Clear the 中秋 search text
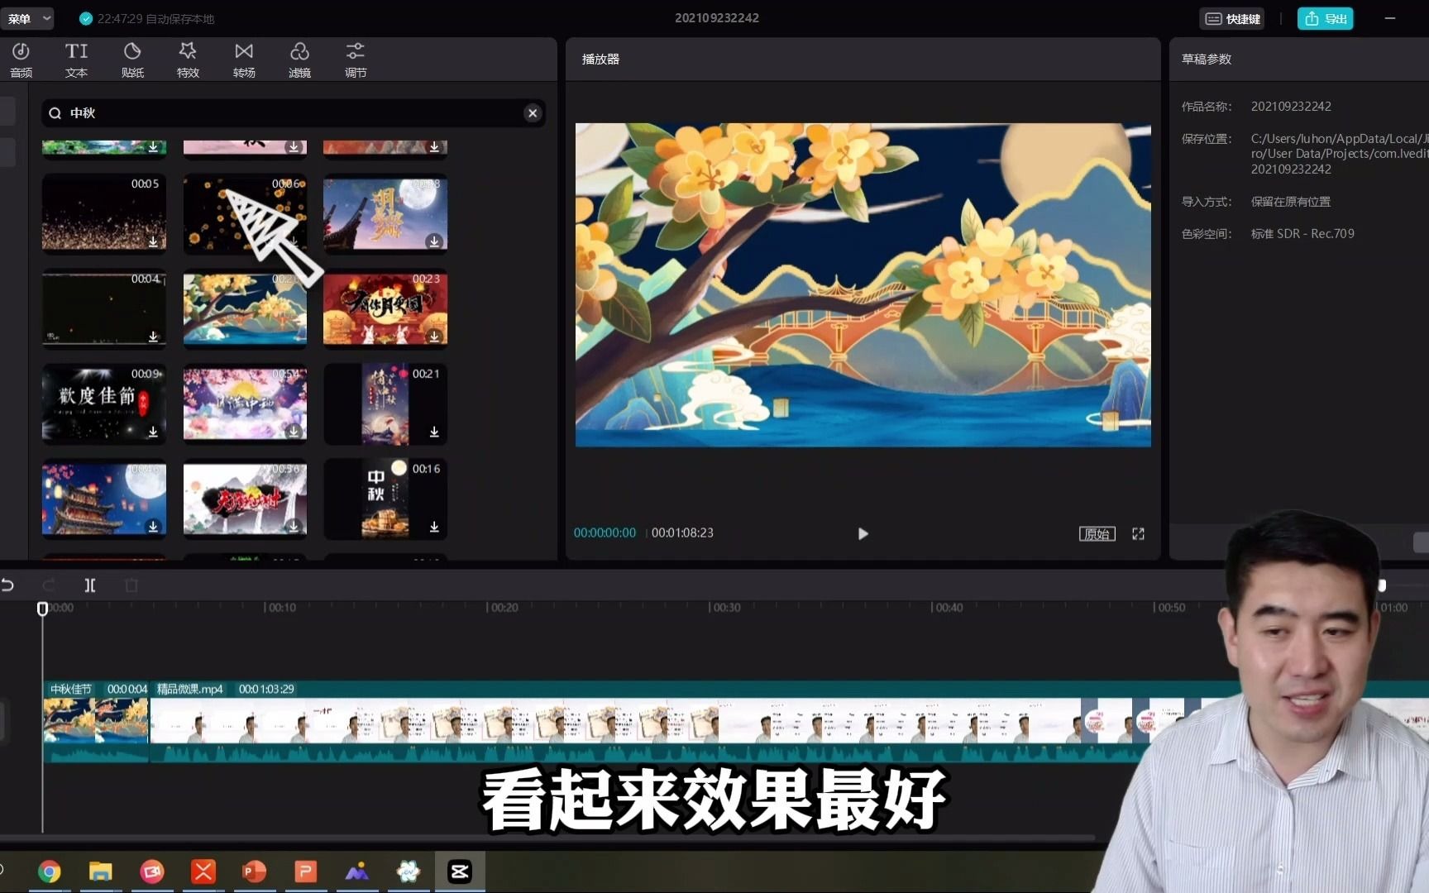Viewport: 1429px width, 893px height. (x=533, y=113)
